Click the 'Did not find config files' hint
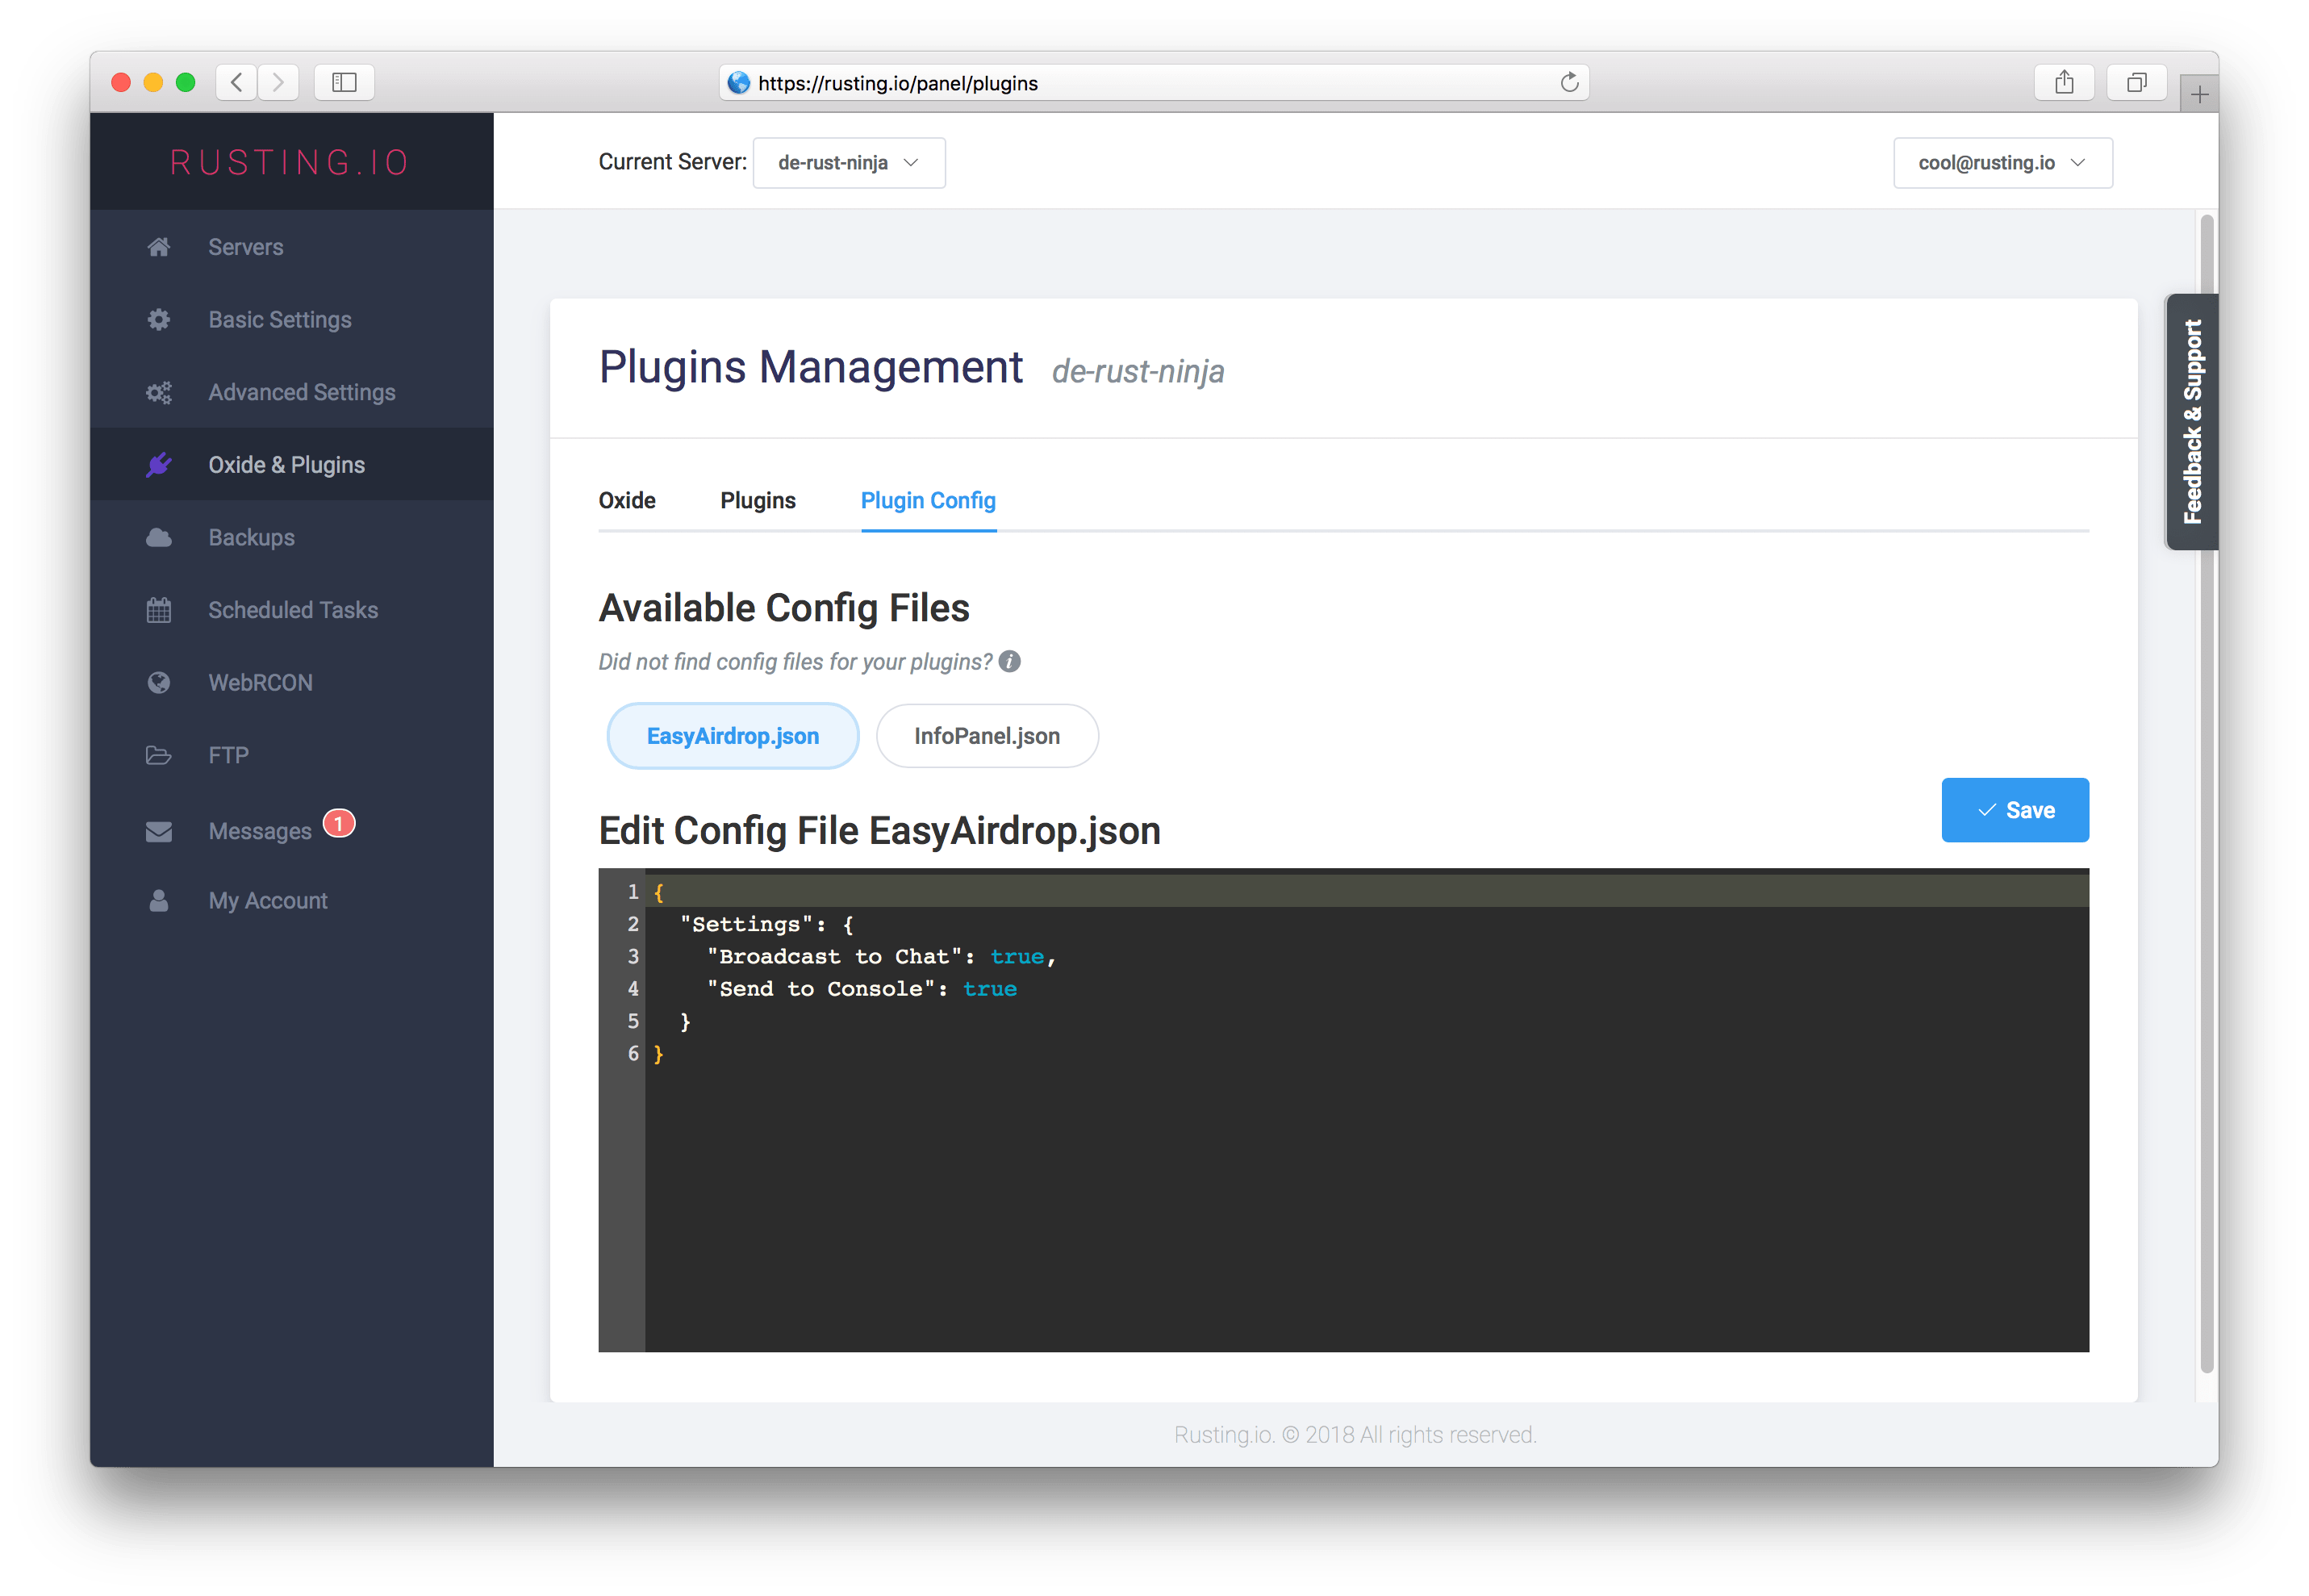This screenshot has height=1596, width=2309. [x=795, y=662]
